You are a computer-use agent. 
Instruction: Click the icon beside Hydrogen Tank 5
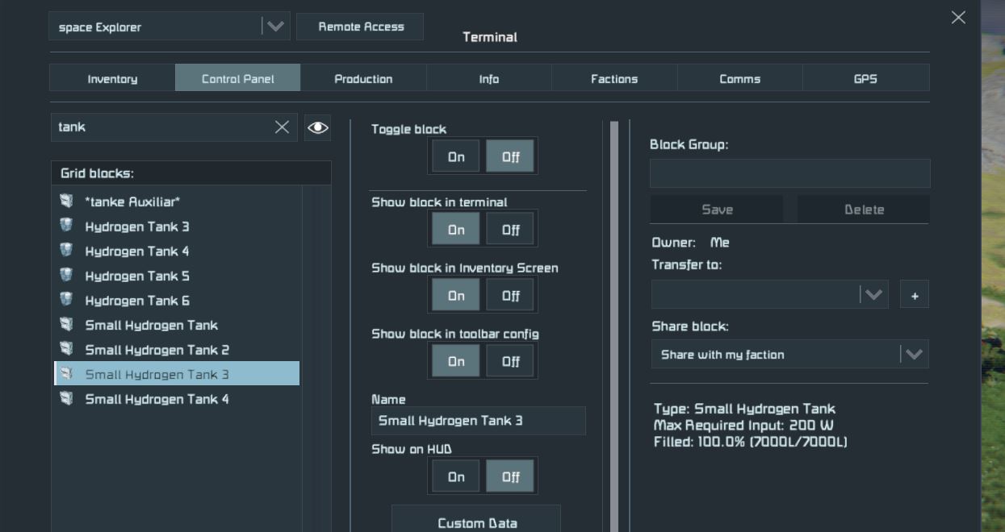pyautogui.click(x=66, y=275)
